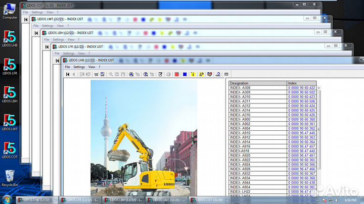Click first-page icon in LIDOS LWT window
This screenshot has height=204, width=364.
36,33
